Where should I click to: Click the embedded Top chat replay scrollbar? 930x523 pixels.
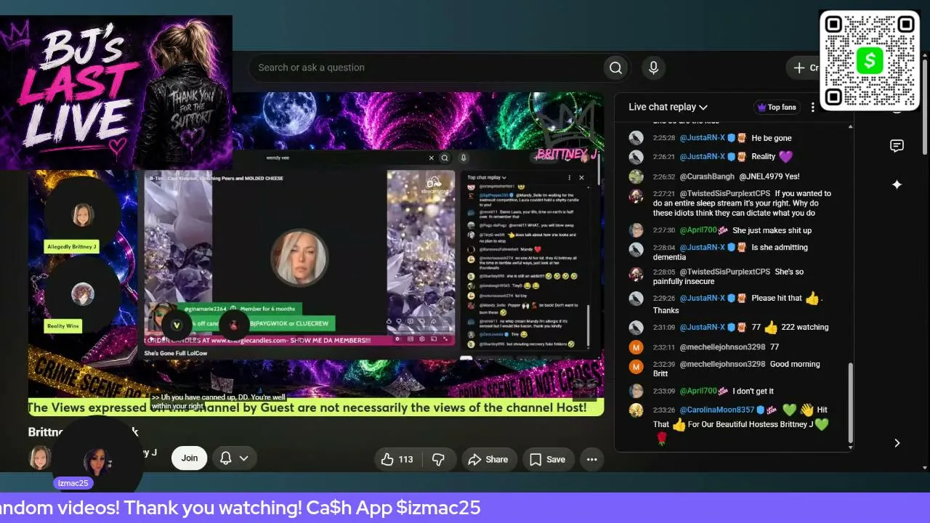[587, 325]
